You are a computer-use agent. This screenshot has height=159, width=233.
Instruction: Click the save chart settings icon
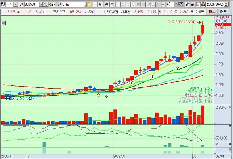(198, 4)
